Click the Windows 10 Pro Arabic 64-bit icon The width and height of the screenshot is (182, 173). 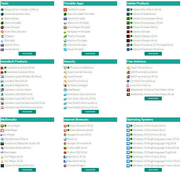point(128,126)
